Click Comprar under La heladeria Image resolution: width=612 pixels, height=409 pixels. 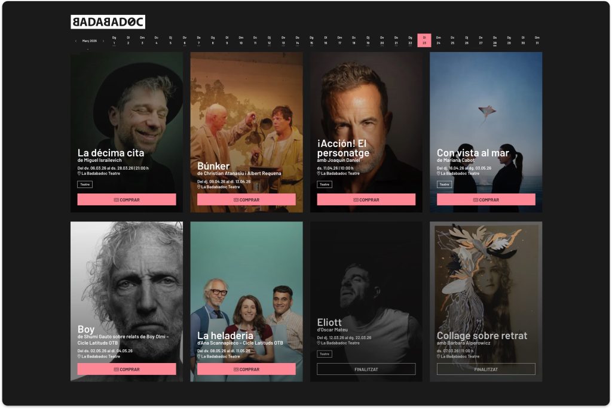point(246,369)
